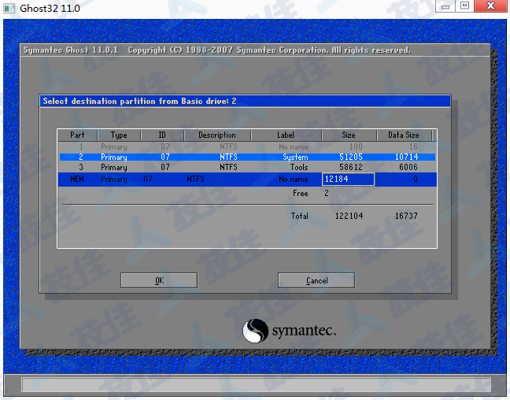Click the ID column header
Image resolution: width=510 pixels, height=400 pixels.
tap(162, 135)
